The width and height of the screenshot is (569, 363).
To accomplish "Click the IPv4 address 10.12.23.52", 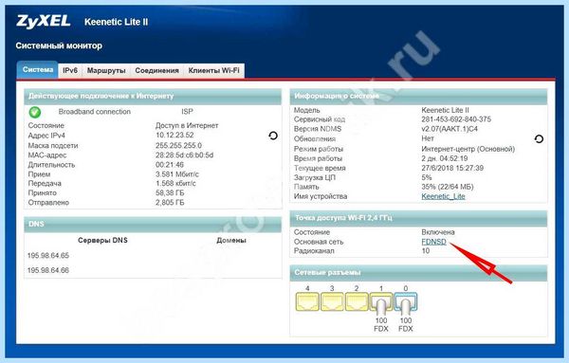I will [174, 136].
